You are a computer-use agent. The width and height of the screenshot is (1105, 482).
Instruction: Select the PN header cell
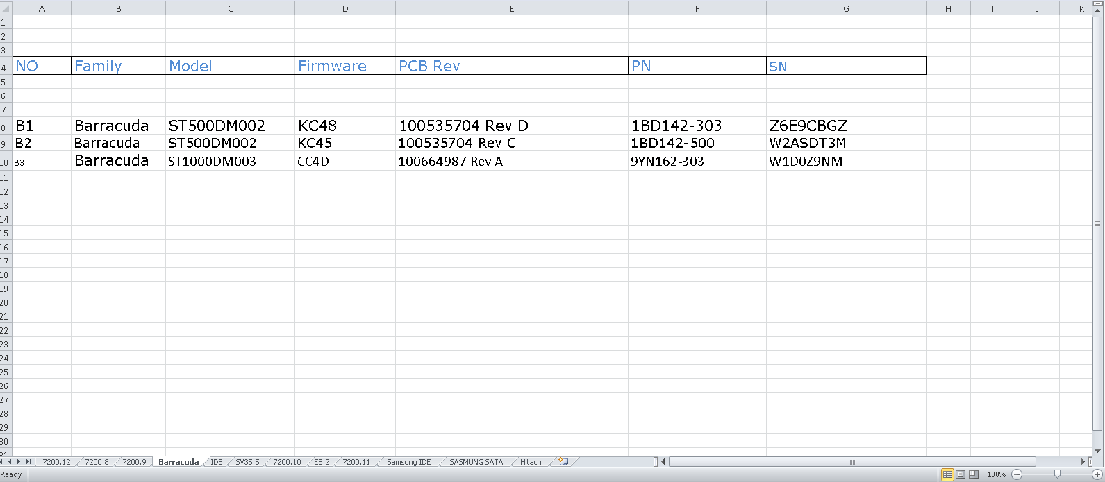click(697, 66)
